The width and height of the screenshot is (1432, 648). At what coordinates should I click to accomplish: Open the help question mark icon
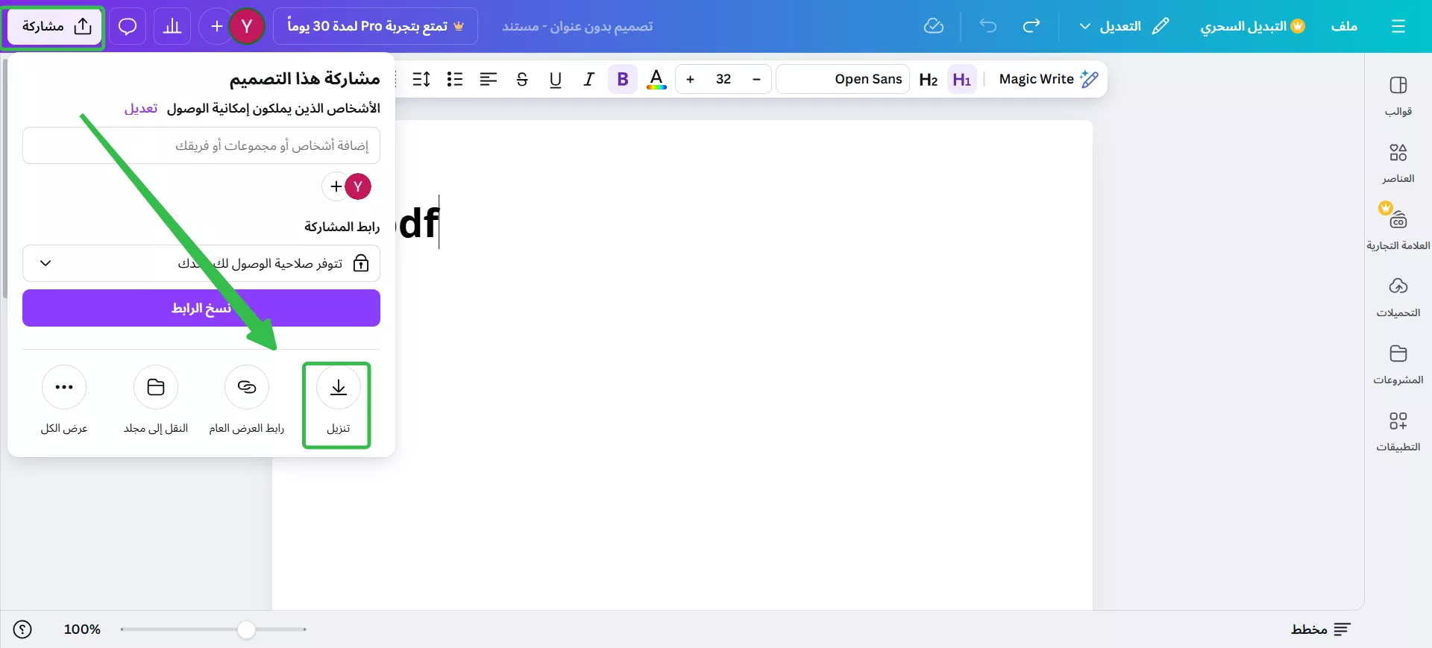pos(23,629)
